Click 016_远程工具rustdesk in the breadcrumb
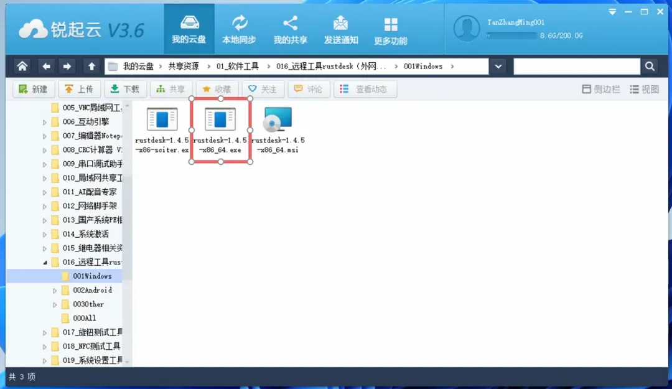The image size is (672, 389). tap(331, 66)
